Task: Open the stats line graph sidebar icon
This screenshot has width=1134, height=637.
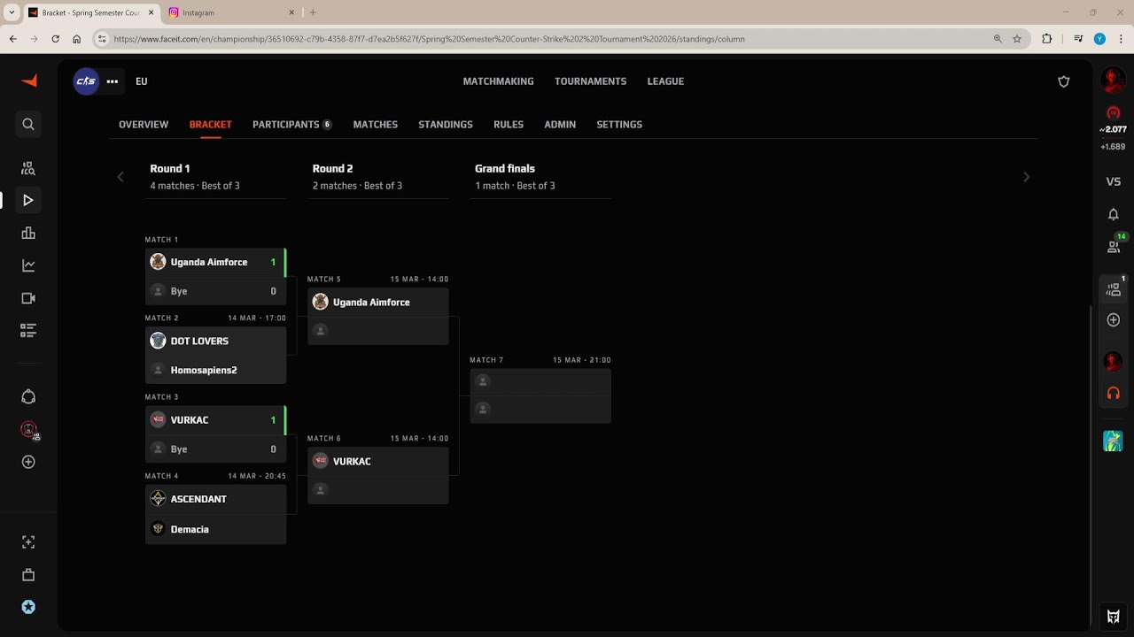Action: [x=28, y=265]
